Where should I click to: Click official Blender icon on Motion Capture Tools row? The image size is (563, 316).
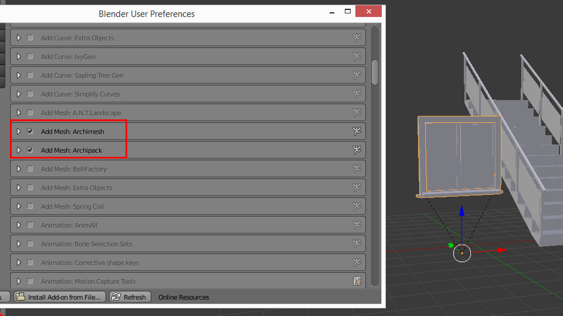tap(357, 281)
